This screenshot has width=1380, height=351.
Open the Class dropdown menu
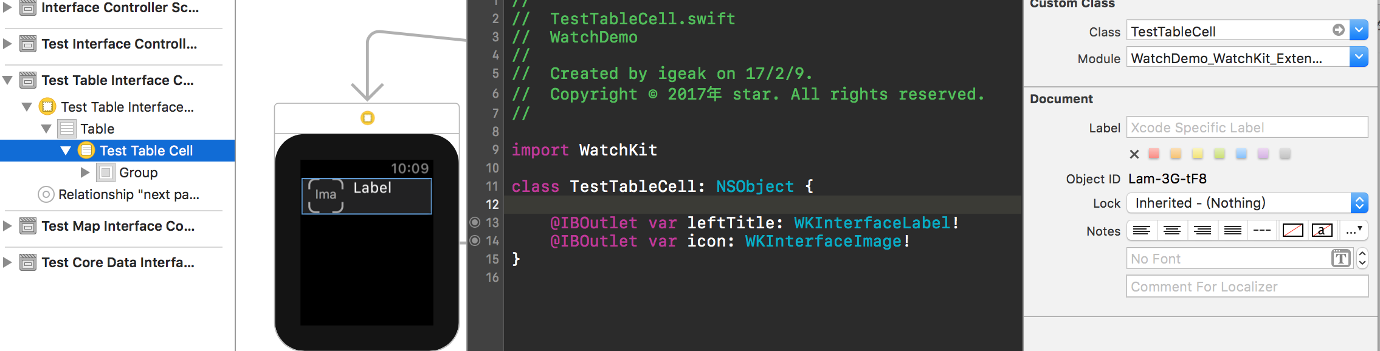(x=1359, y=30)
